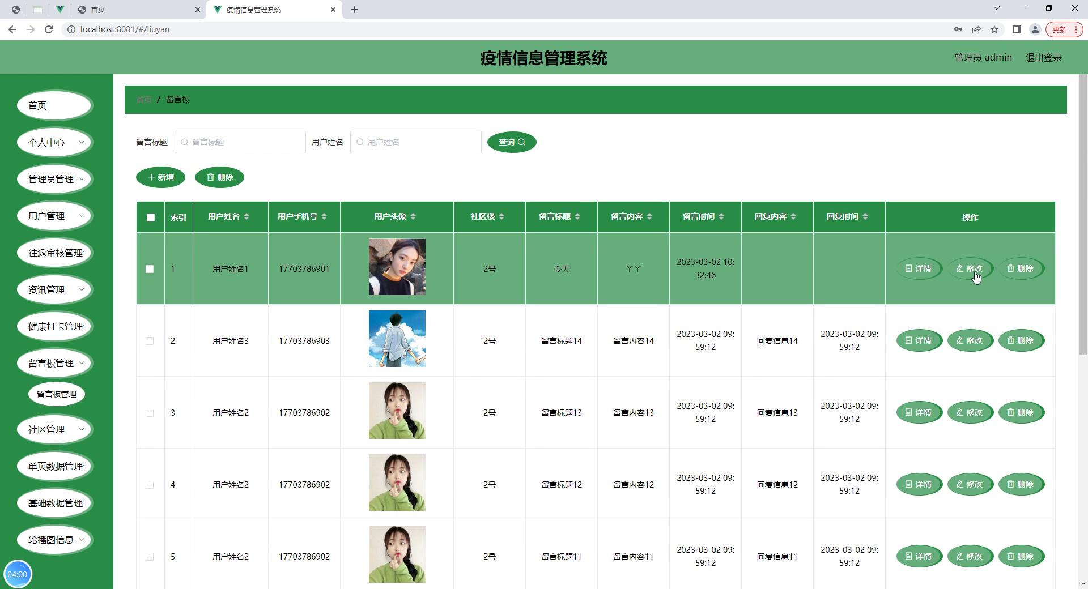Click the 删除 bulk delete button above table
The width and height of the screenshot is (1088, 589).
coord(219,177)
